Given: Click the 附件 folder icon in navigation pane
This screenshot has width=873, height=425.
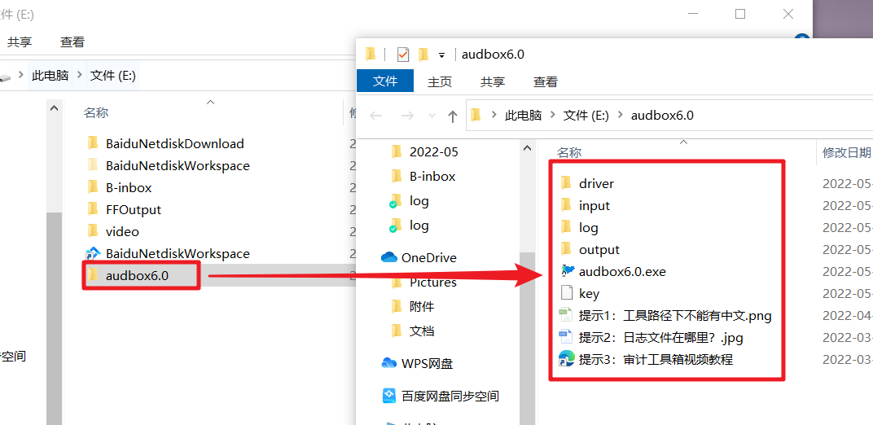Looking at the screenshot, I should (x=397, y=306).
